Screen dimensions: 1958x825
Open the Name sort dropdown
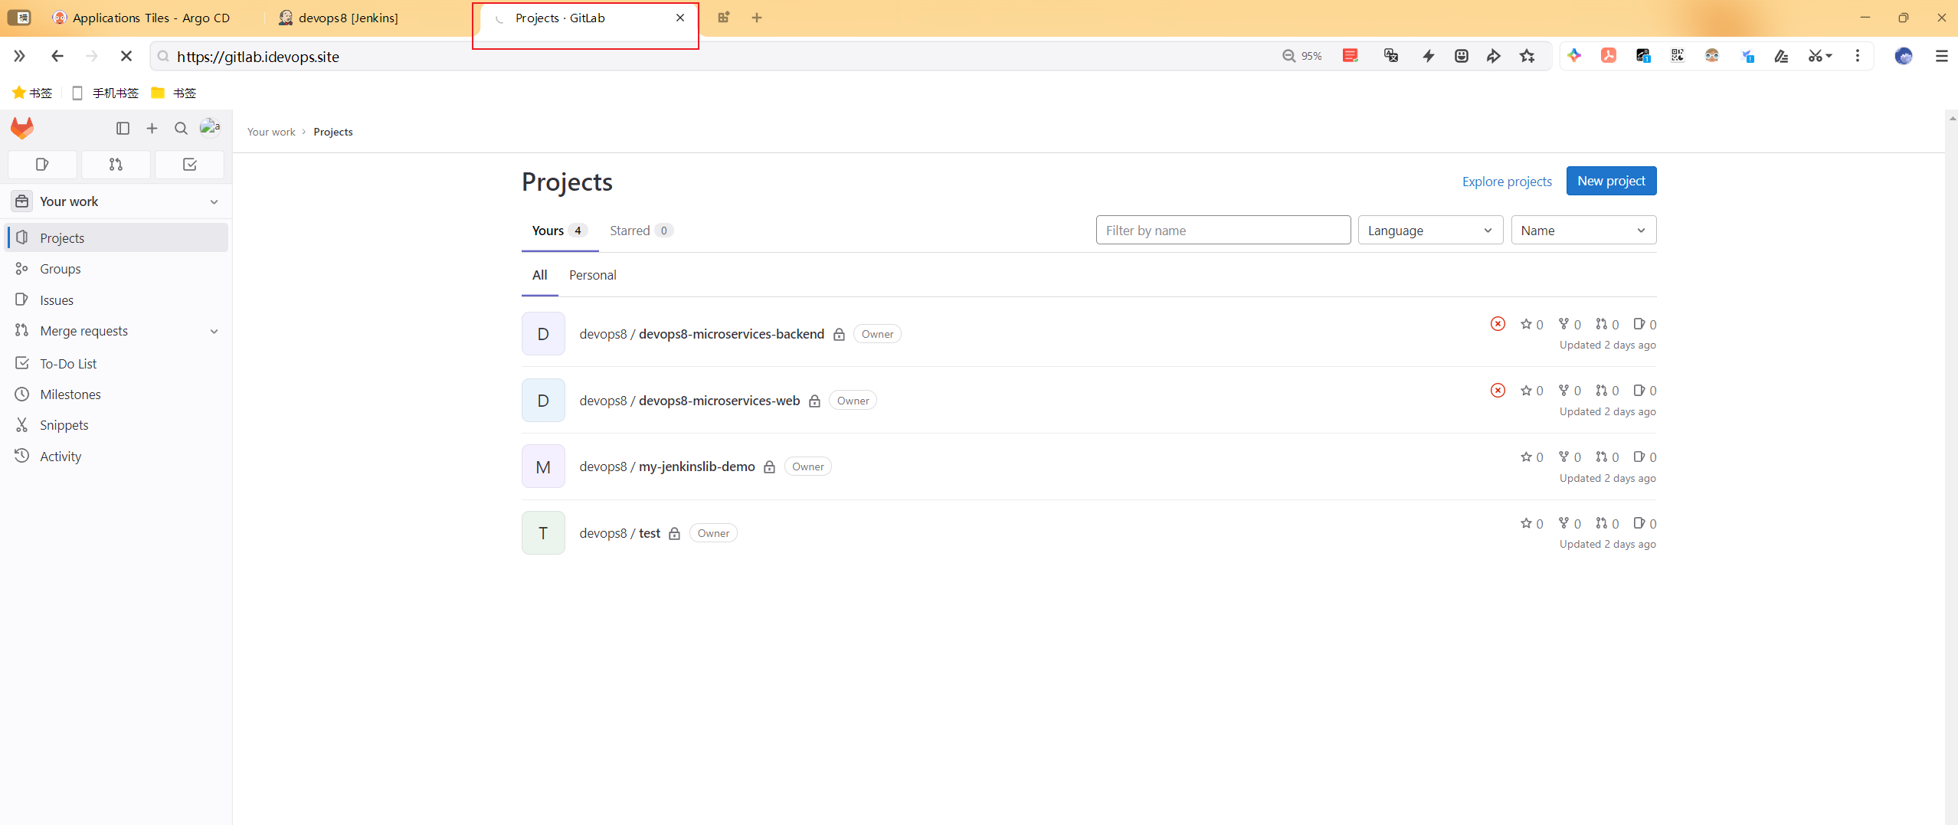pos(1583,230)
